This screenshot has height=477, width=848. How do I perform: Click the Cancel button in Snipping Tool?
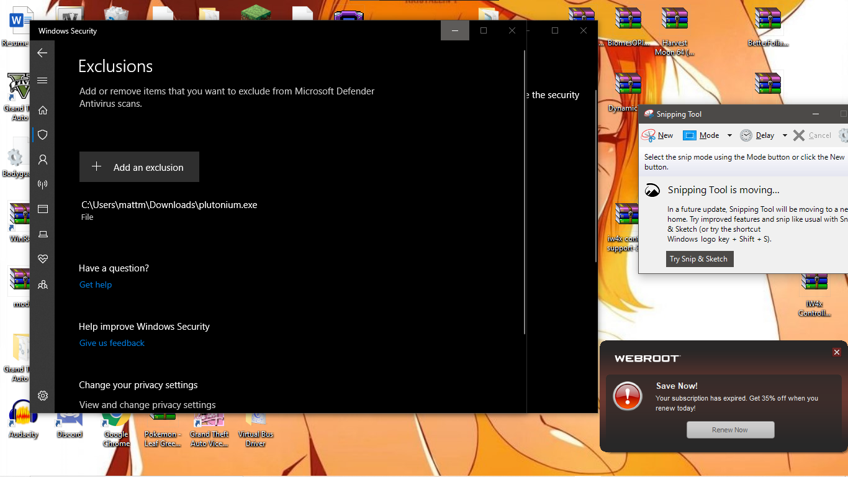pos(812,135)
